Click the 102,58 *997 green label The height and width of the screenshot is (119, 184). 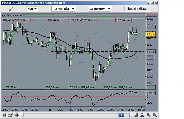pos(53,87)
